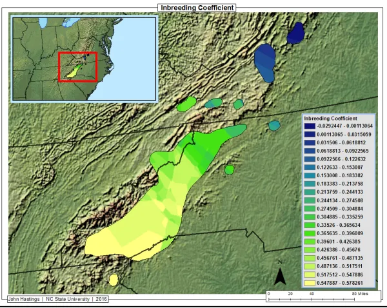Click the small isolated yellow polygon at bottom

click(114, 280)
